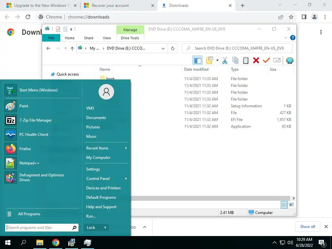Open the Share ribbon tab
Viewport: 332px width, 249px height.
point(89,38)
